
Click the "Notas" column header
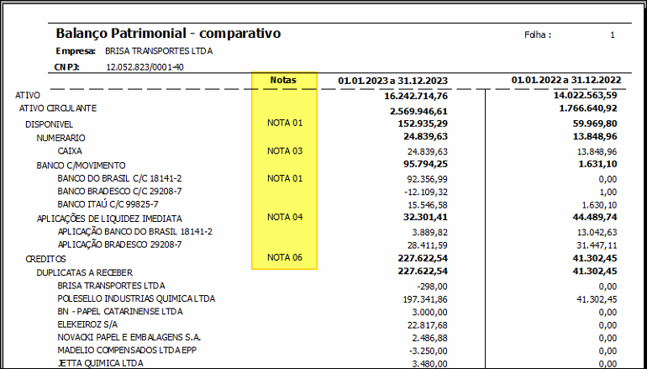tap(283, 81)
